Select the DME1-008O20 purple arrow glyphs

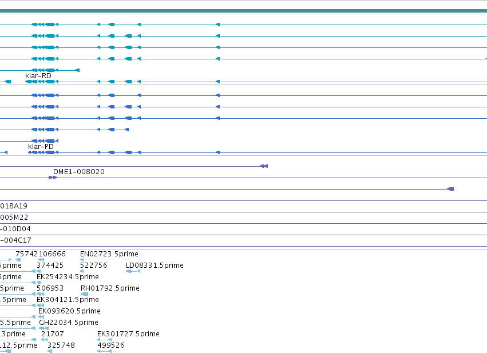pyautogui.click(x=53, y=178)
